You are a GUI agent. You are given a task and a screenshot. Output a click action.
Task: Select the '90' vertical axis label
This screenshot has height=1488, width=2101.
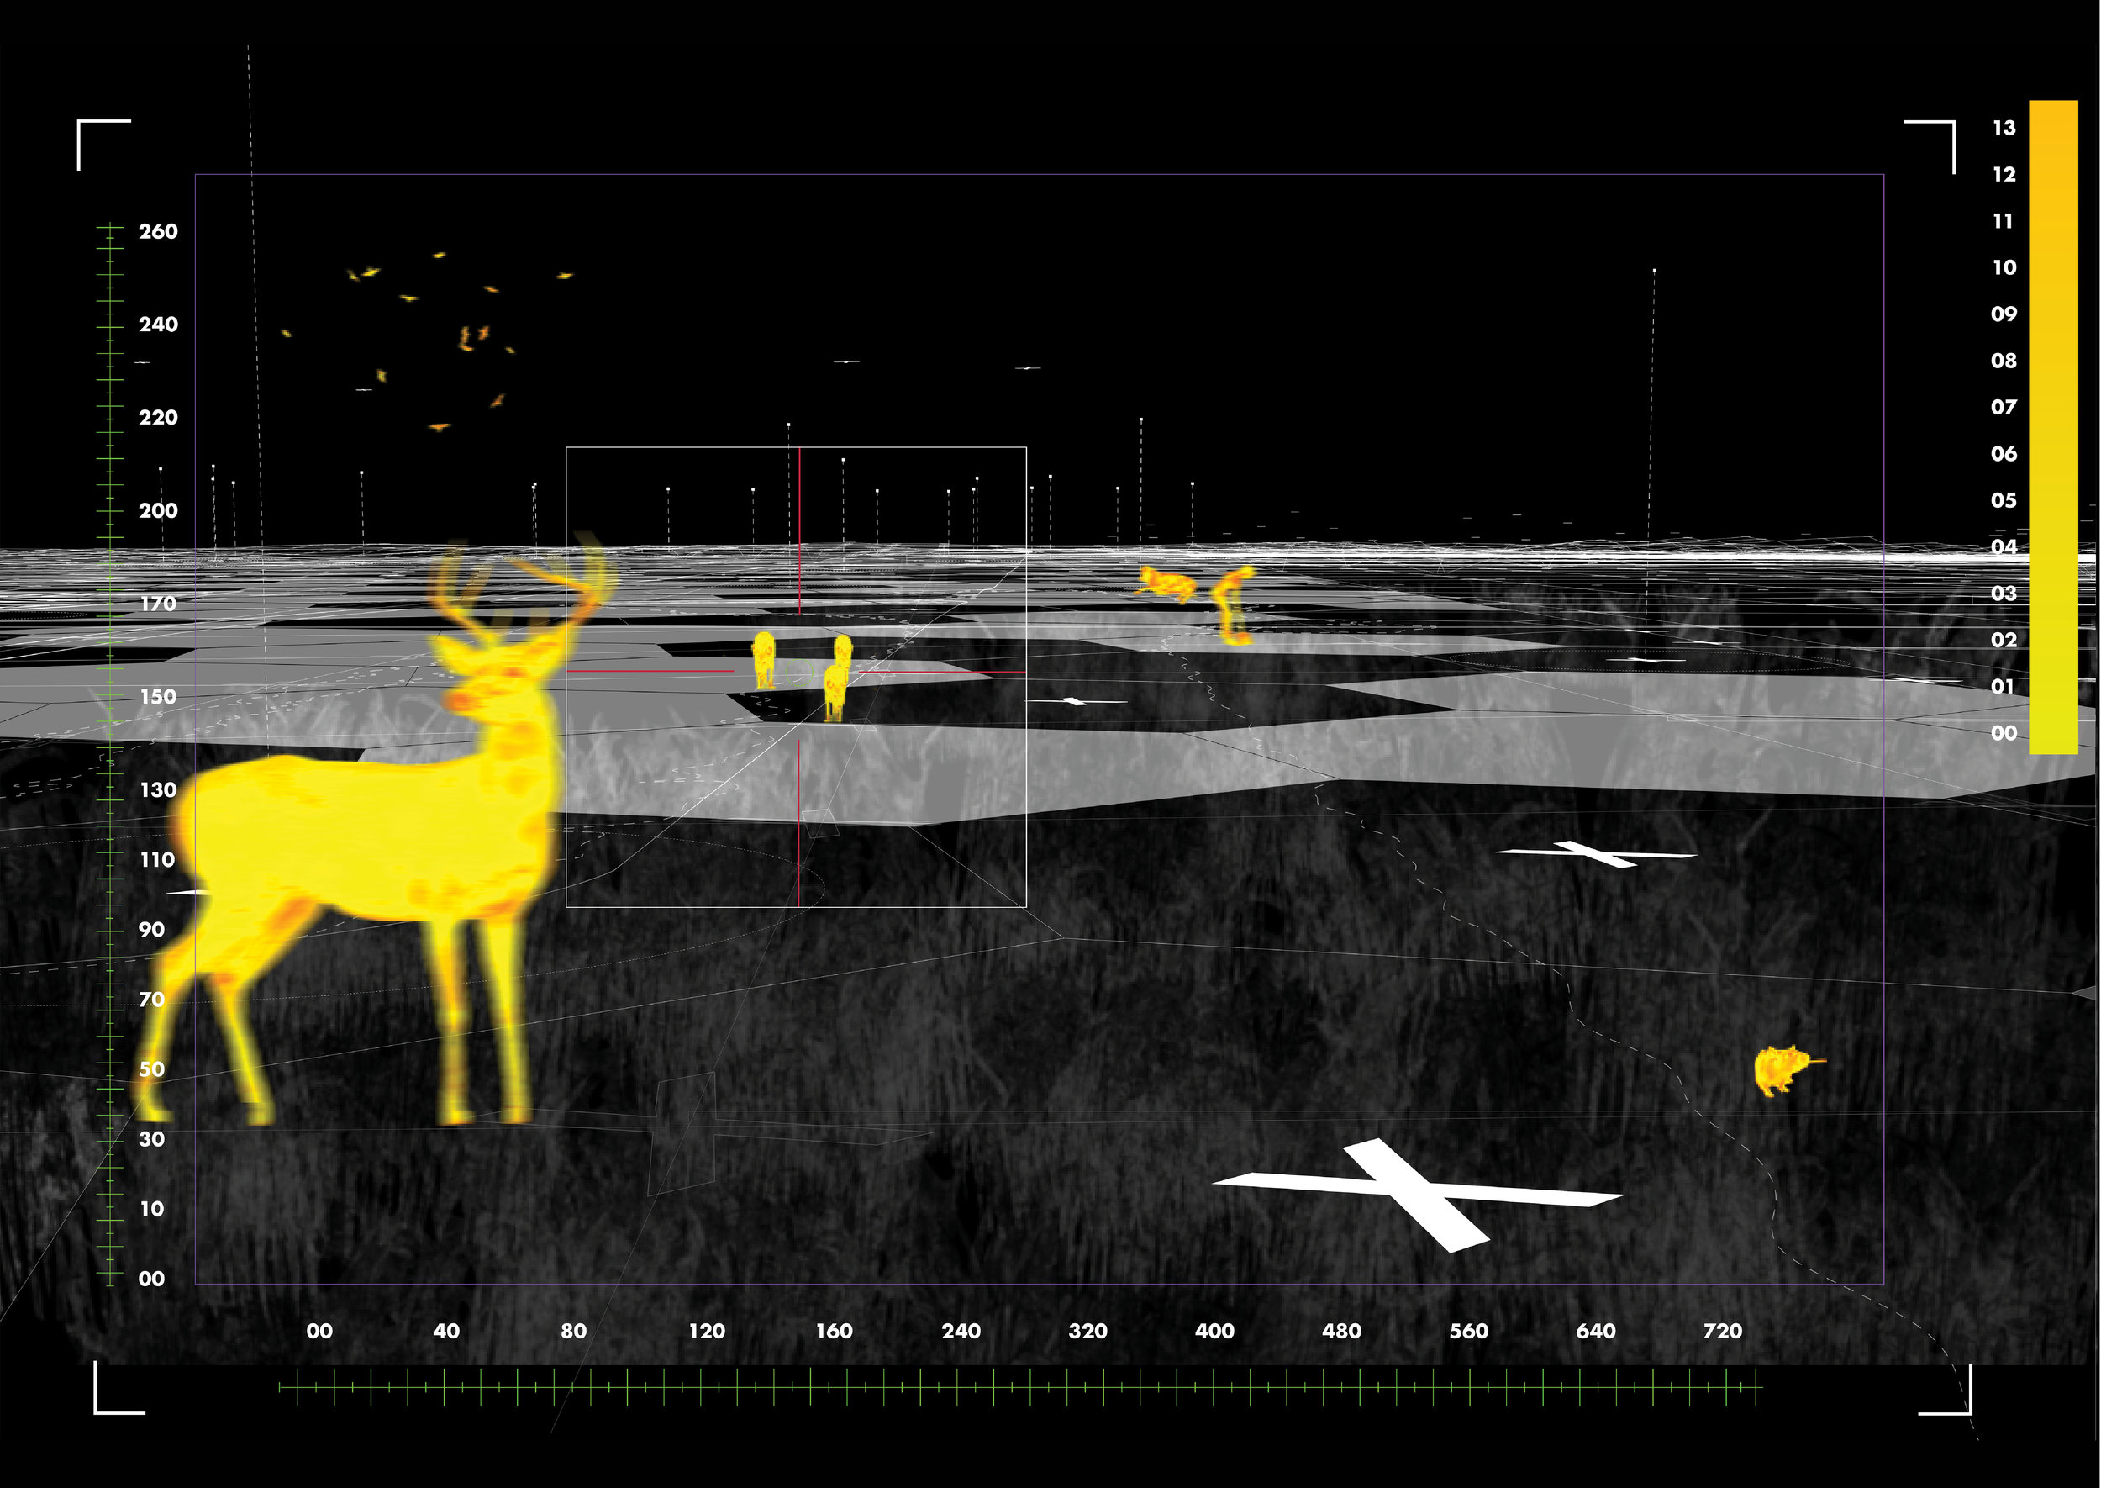[x=152, y=929]
